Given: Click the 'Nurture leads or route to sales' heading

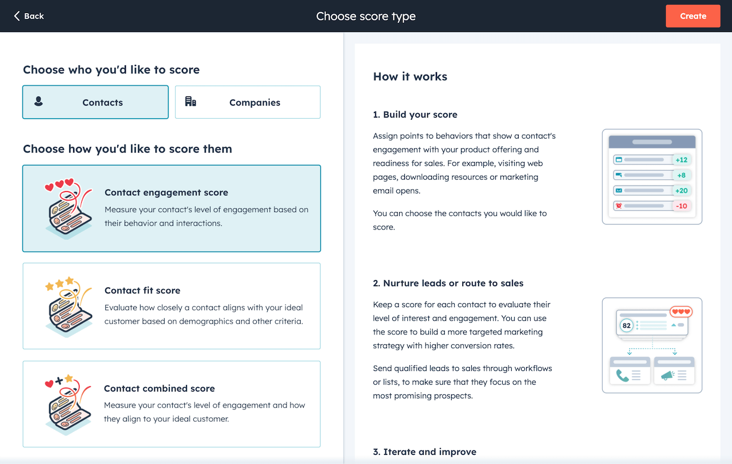Looking at the screenshot, I should point(448,283).
